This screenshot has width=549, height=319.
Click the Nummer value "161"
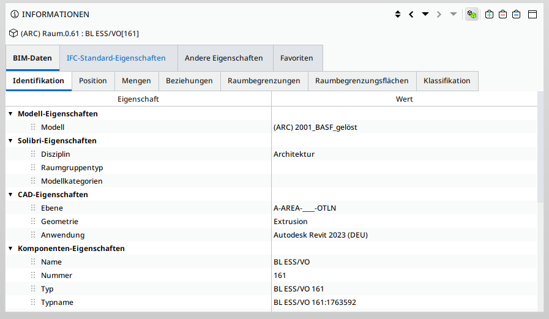pos(280,276)
